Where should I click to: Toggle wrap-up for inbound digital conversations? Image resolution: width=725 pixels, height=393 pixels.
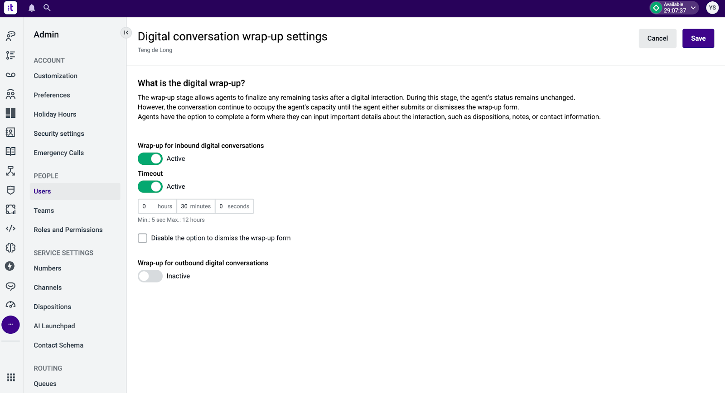point(150,159)
